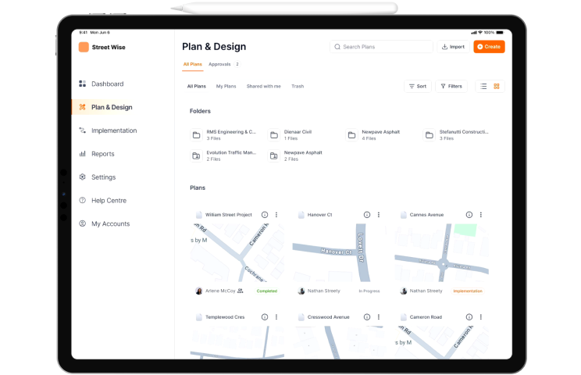Show info for William Street Project
The height and width of the screenshot is (375, 581).
pyautogui.click(x=264, y=215)
